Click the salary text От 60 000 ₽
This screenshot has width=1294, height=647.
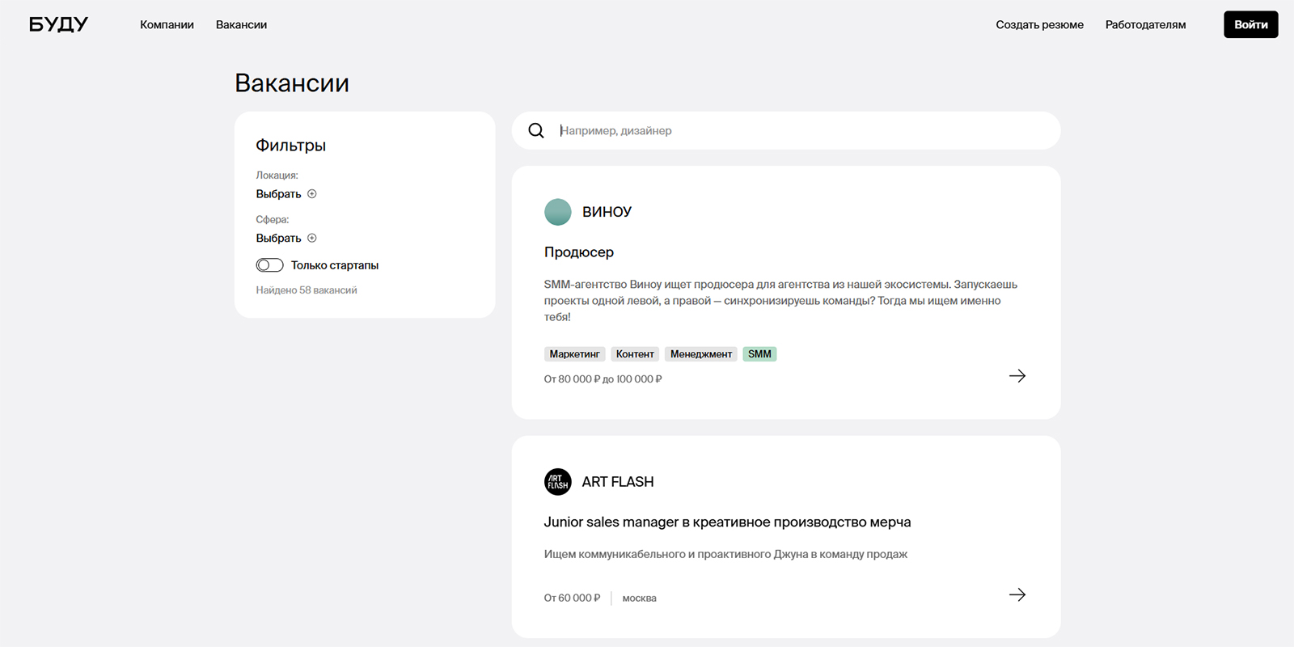pyautogui.click(x=573, y=598)
